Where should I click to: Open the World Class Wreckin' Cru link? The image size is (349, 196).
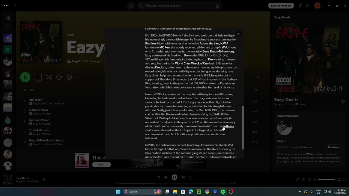click(x=191, y=63)
